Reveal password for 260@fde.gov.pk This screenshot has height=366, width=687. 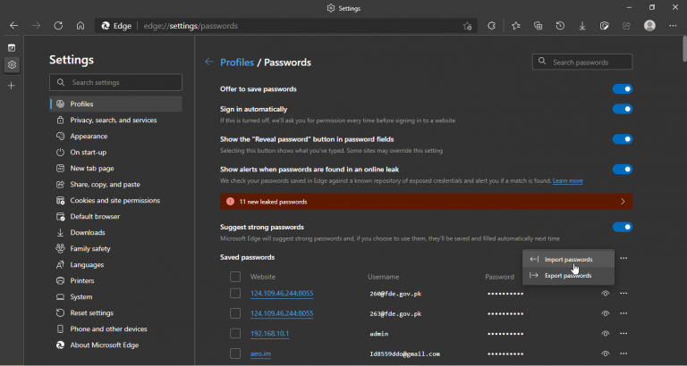click(x=606, y=294)
